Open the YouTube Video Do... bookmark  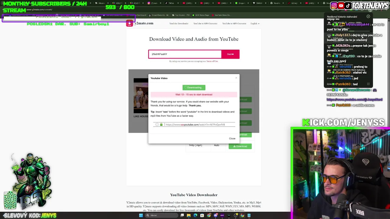click(221, 15)
